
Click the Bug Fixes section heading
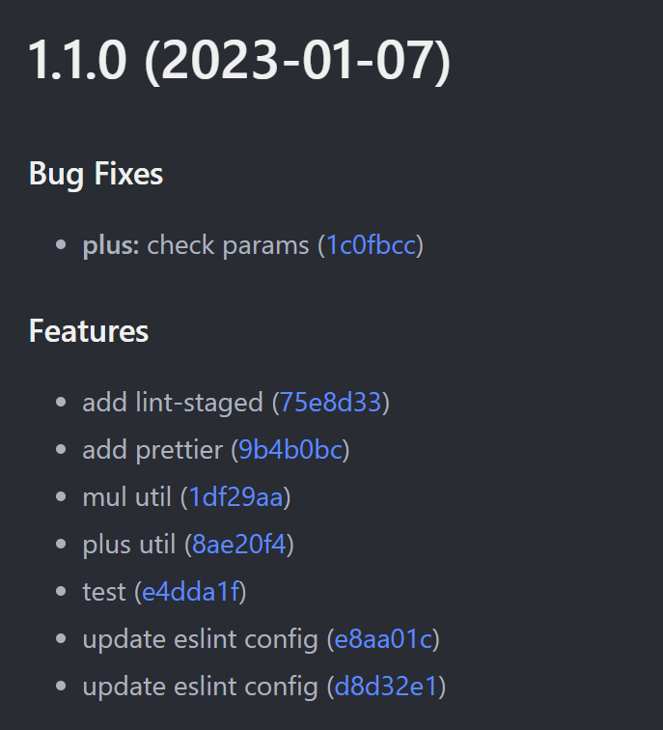(96, 174)
